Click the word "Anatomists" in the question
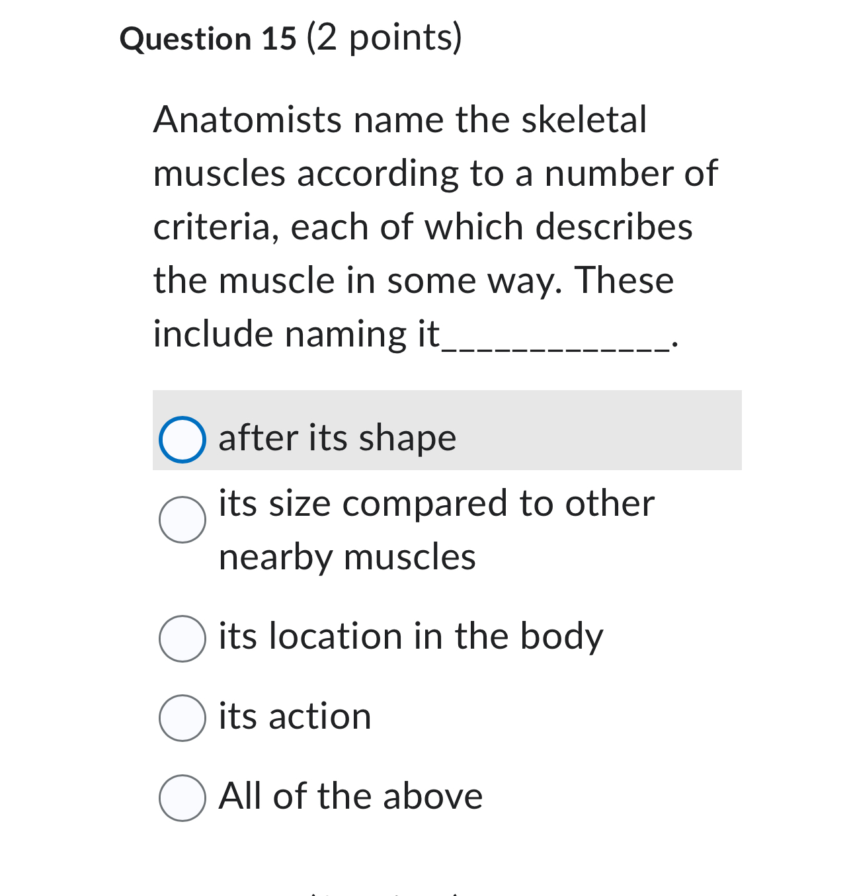Image resolution: width=849 pixels, height=896 pixels. click(218, 120)
